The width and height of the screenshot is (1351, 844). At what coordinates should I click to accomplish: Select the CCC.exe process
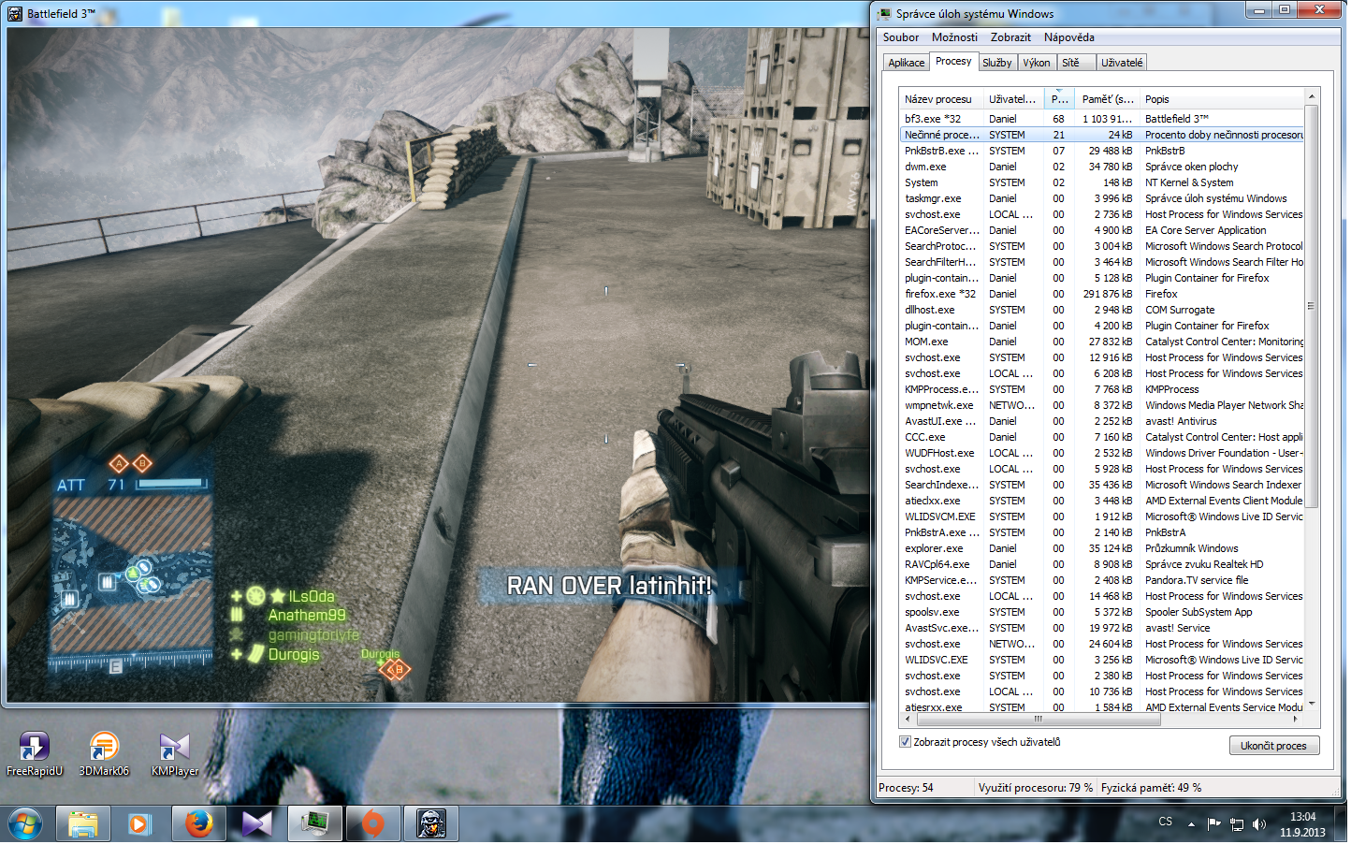click(1101, 437)
